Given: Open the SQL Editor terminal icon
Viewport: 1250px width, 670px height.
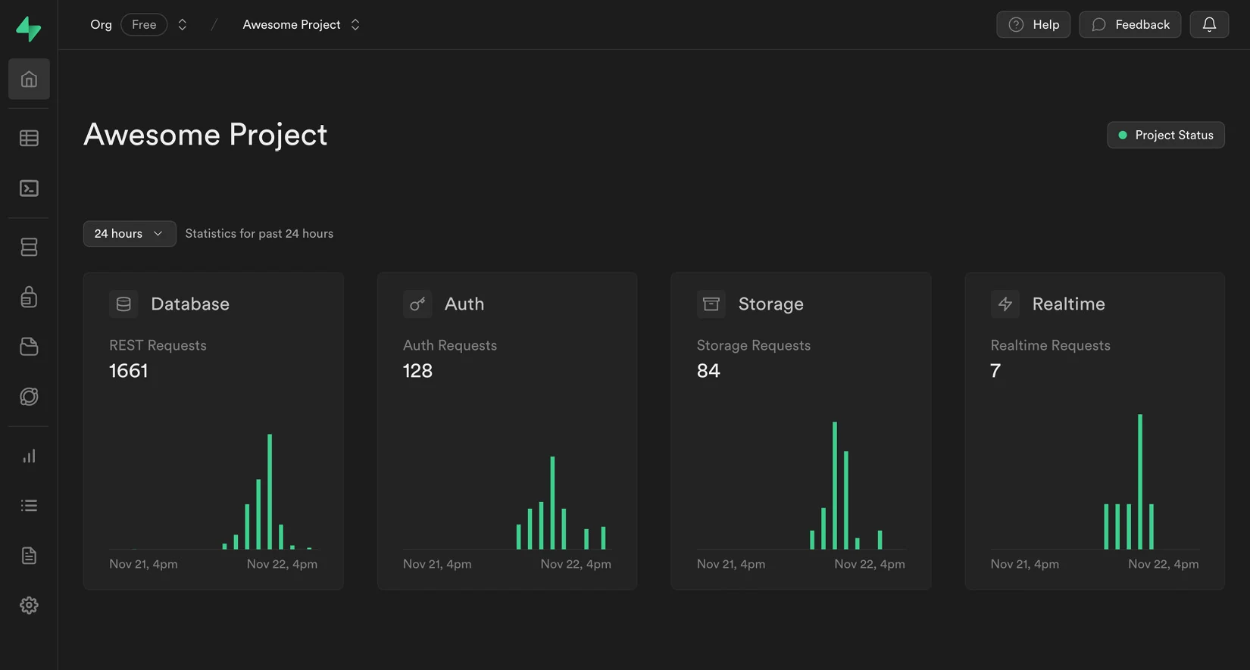Looking at the screenshot, I should (29, 188).
